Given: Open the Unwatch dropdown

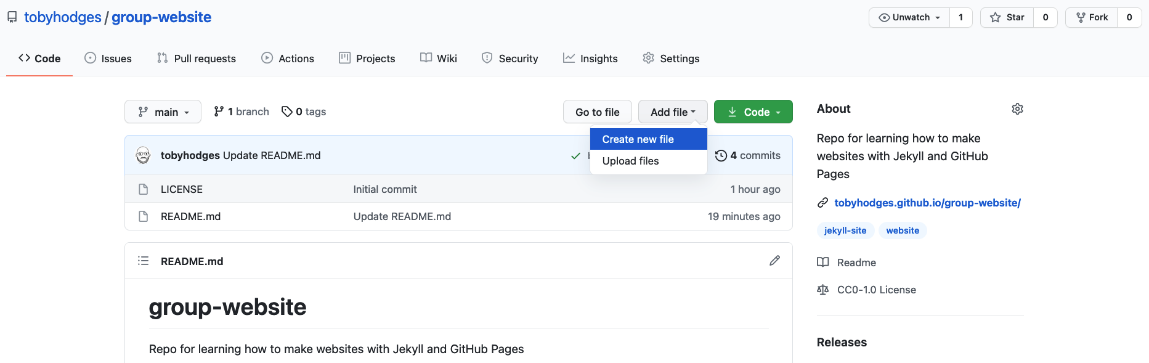Looking at the screenshot, I should pyautogui.click(x=909, y=17).
